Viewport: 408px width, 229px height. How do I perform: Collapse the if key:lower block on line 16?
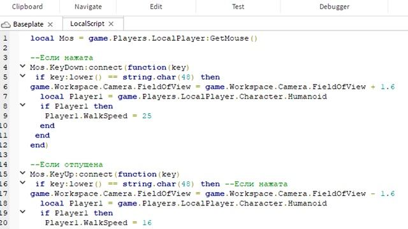pos(23,183)
